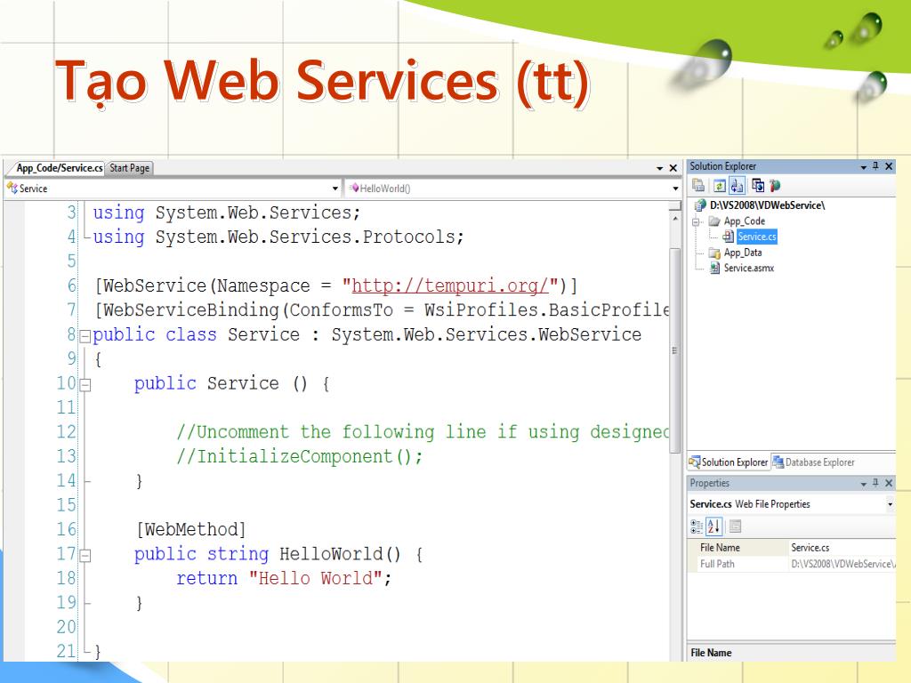Click the [WebMethod] attribute on line 16

pyautogui.click(x=191, y=530)
